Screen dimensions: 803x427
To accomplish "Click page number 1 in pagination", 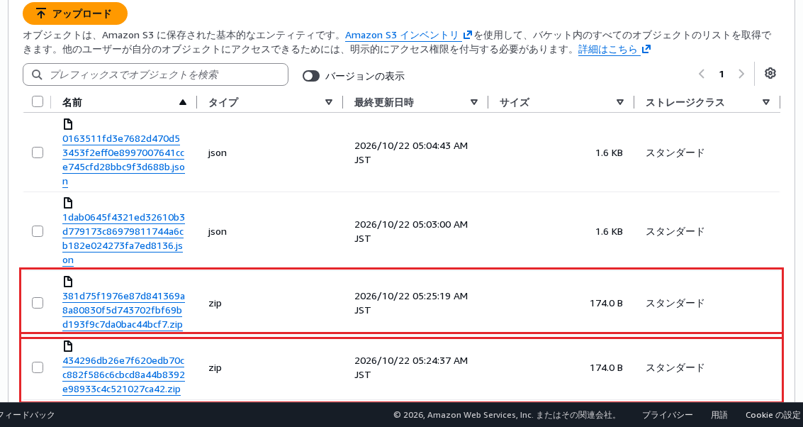I will pyautogui.click(x=721, y=74).
